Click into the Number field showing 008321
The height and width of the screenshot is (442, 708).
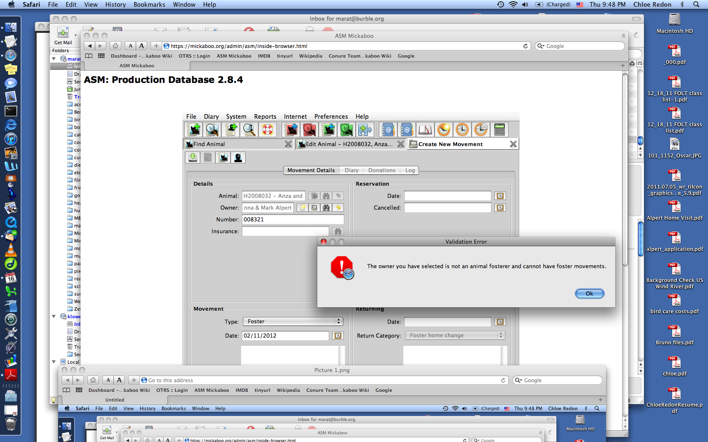[x=292, y=219]
